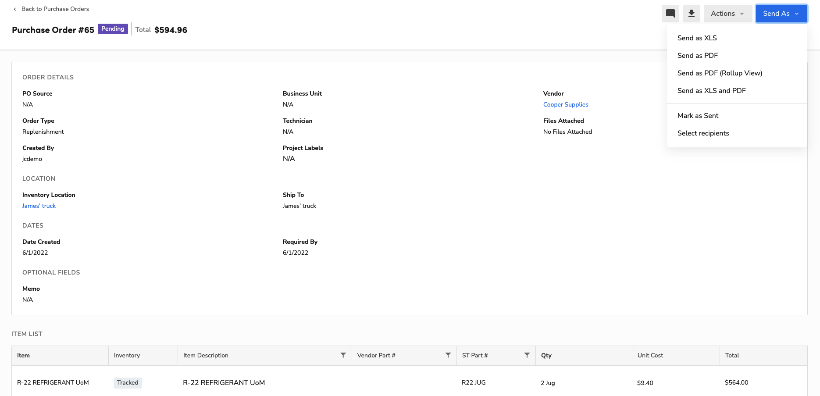The height and width of the screenshot is (396, 820).
Task: Filter the Vendor Part # column
Action: pos(448,355)
